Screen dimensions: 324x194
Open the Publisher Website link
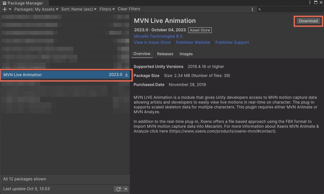point(193,42)
